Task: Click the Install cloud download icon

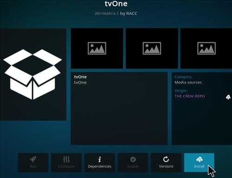Action: point(200,159)
